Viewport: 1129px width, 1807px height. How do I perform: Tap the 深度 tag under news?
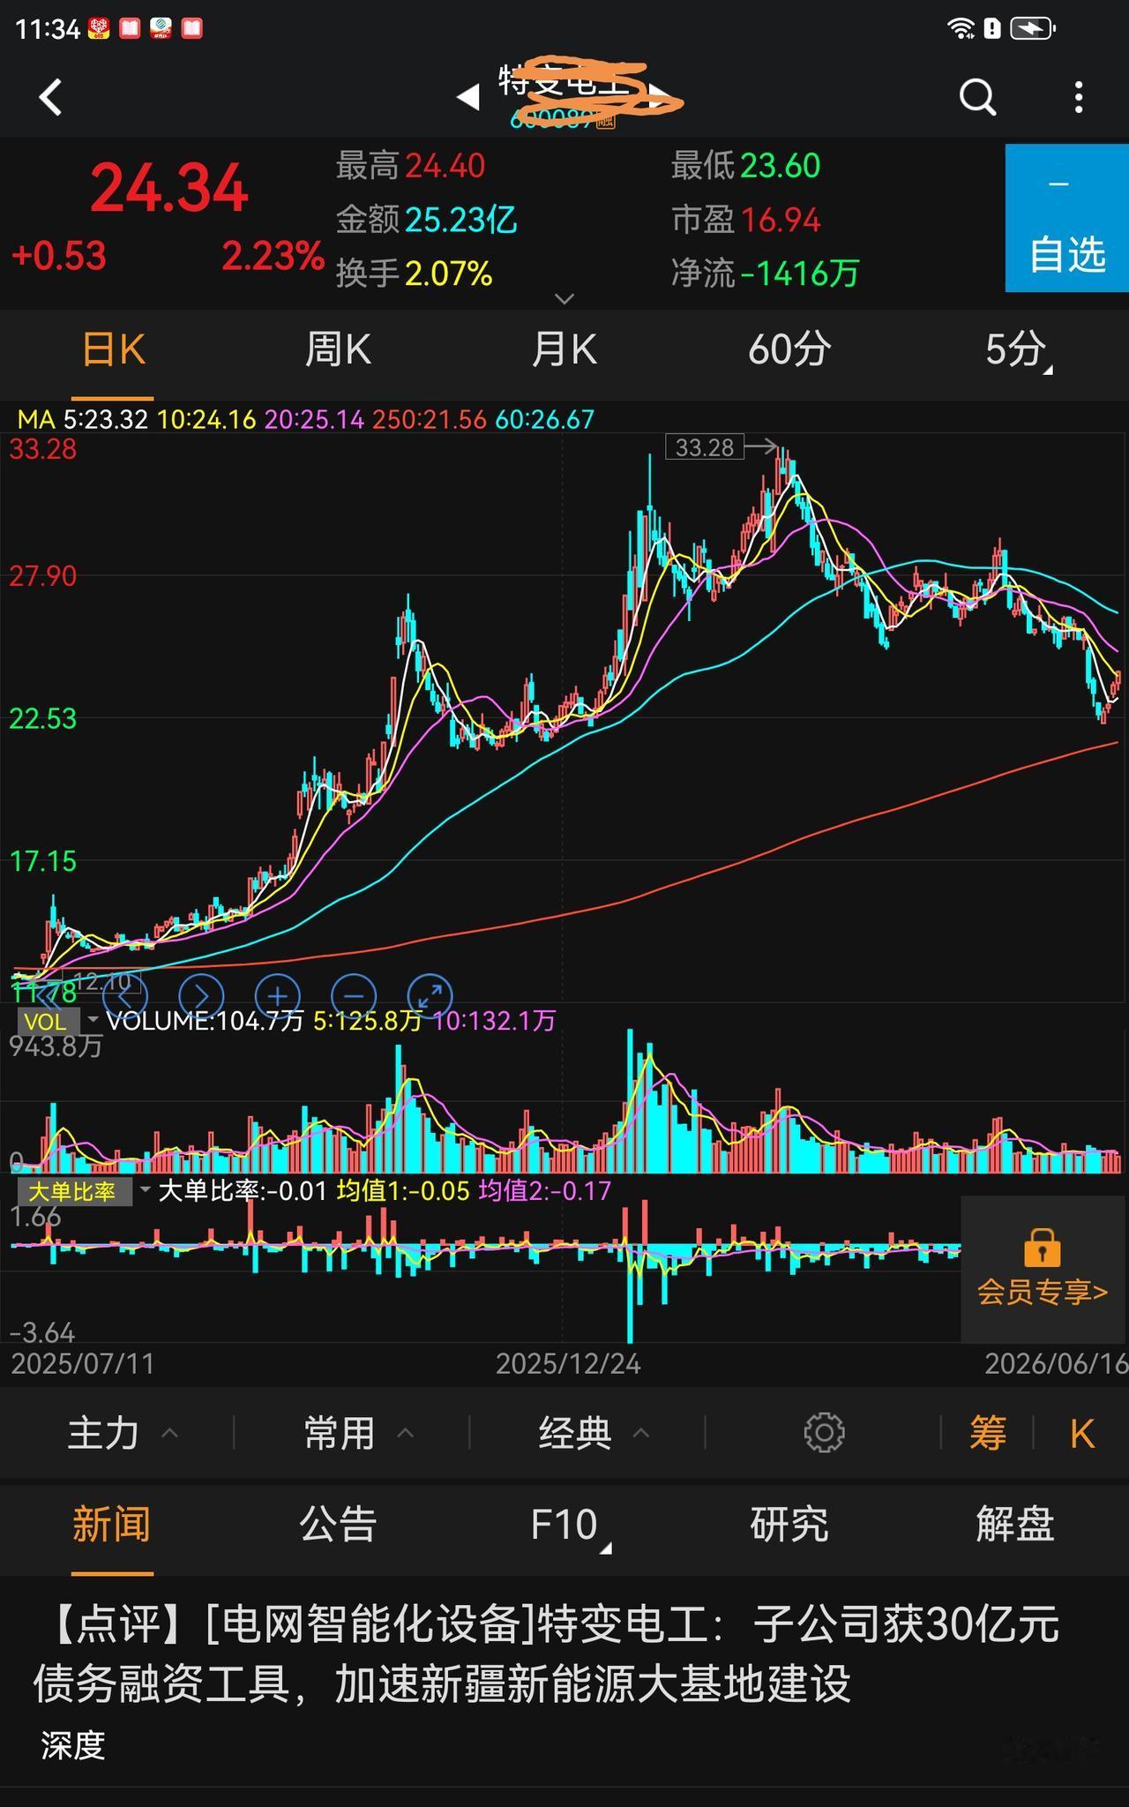(x=73, y=1745)
